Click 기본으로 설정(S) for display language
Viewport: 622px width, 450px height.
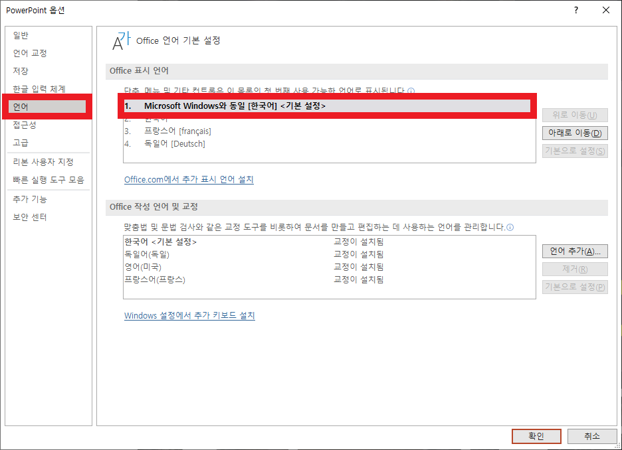click(575, 151)
